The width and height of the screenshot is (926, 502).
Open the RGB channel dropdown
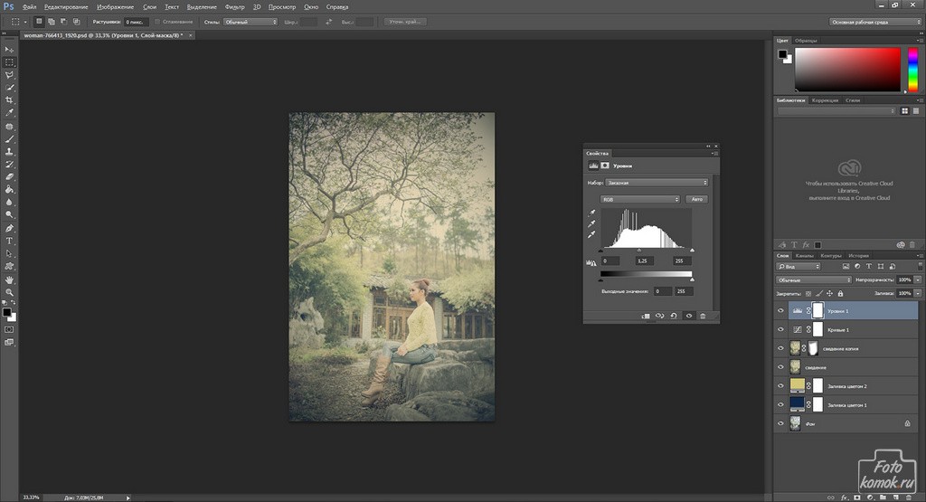(639, 199)
